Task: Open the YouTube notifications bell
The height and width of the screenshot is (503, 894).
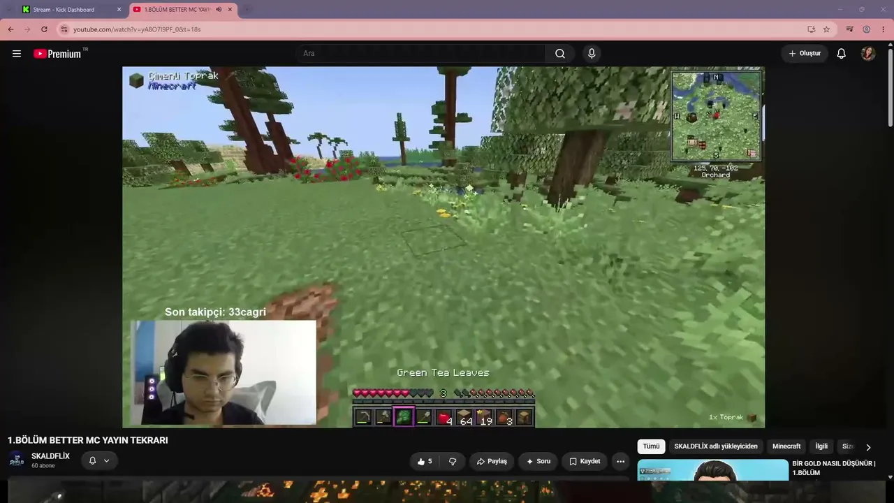Action: pos(842,54)
